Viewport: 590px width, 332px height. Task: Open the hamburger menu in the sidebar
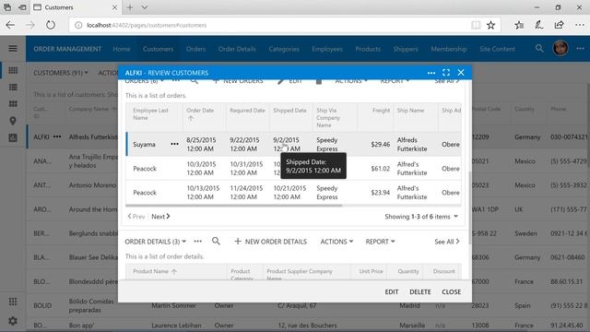(x=13, y=49)
